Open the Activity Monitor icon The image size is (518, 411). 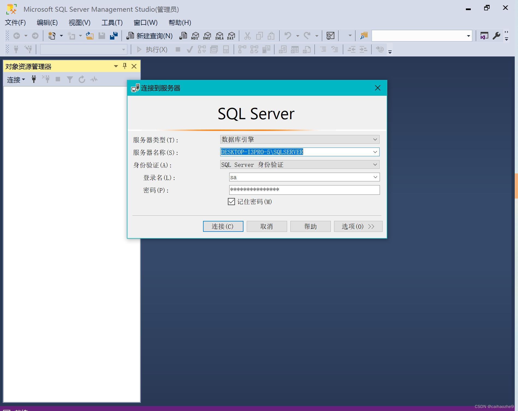tap(331, 36)
